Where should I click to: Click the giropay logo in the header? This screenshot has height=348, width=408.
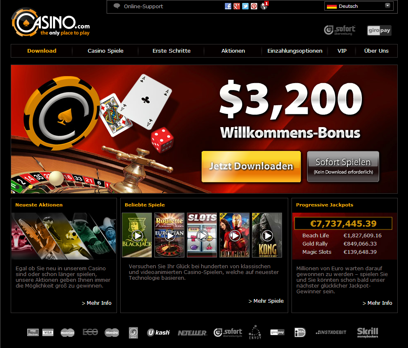[x=379, y=30]
